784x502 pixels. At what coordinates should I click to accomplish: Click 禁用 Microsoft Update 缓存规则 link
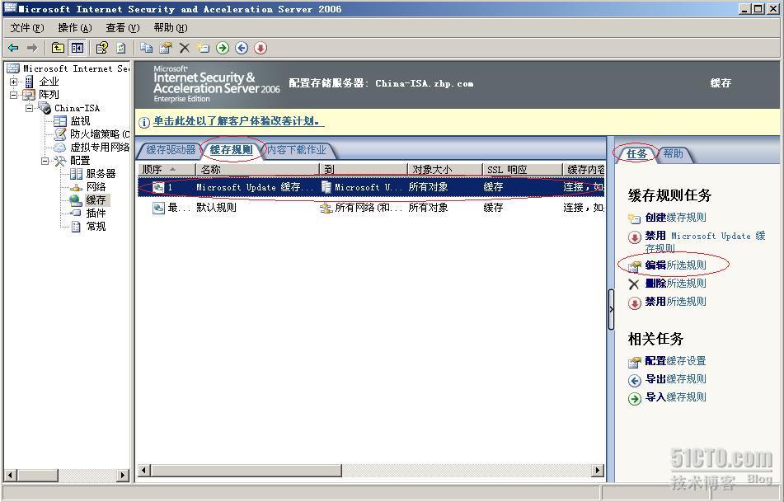705,242
